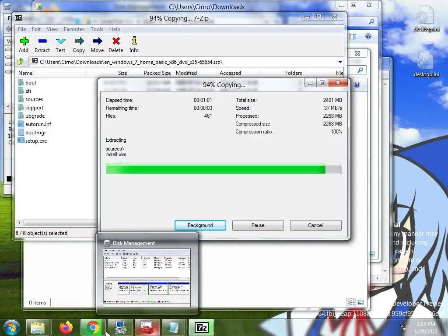Pause the copying operation

tap(258, 225)
